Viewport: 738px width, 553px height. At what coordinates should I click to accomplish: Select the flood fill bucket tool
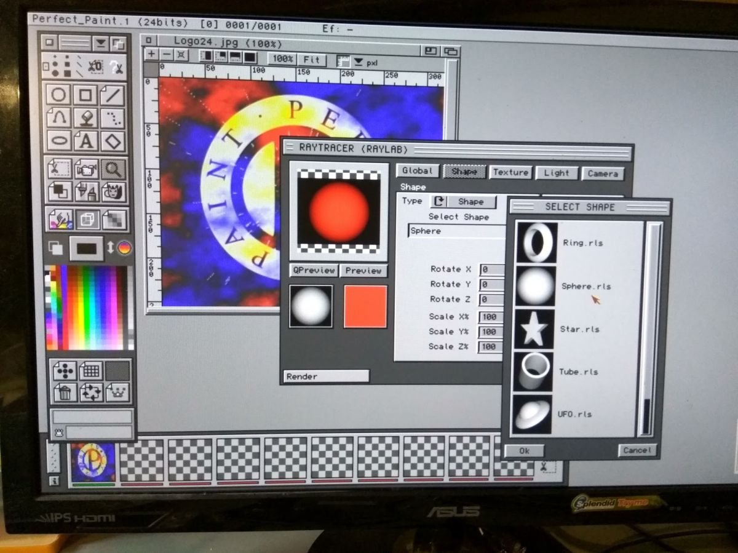[x=86, y=117]
